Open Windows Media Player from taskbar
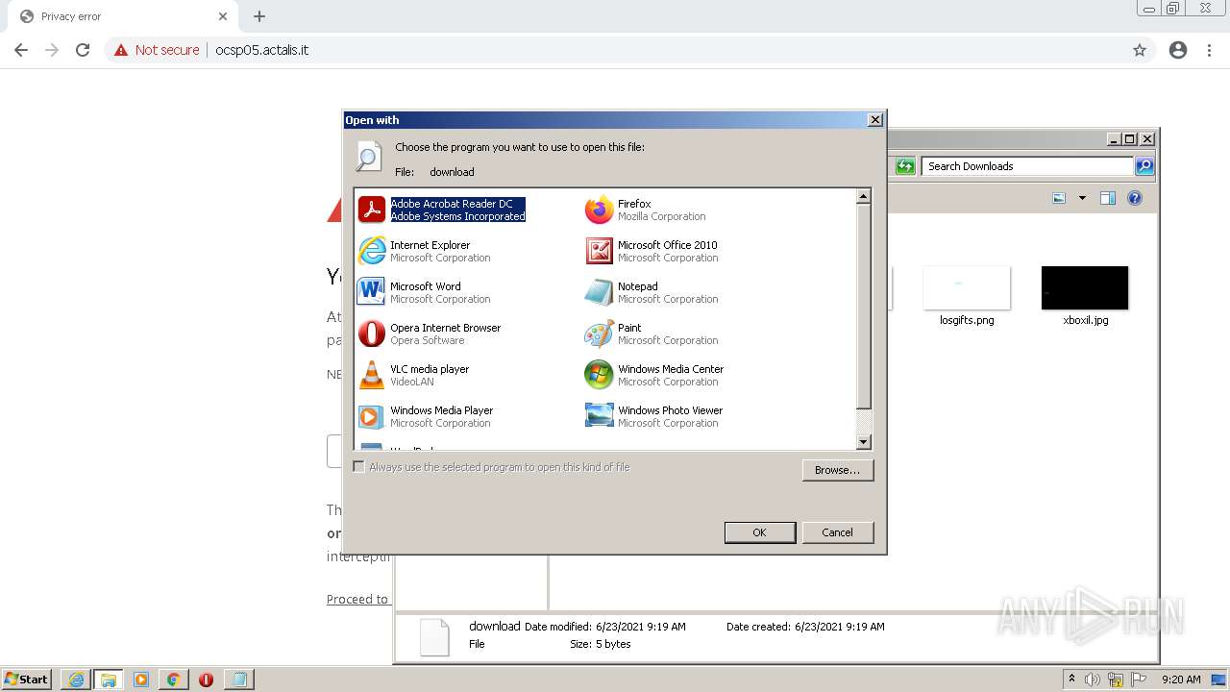 coord(141,680)
